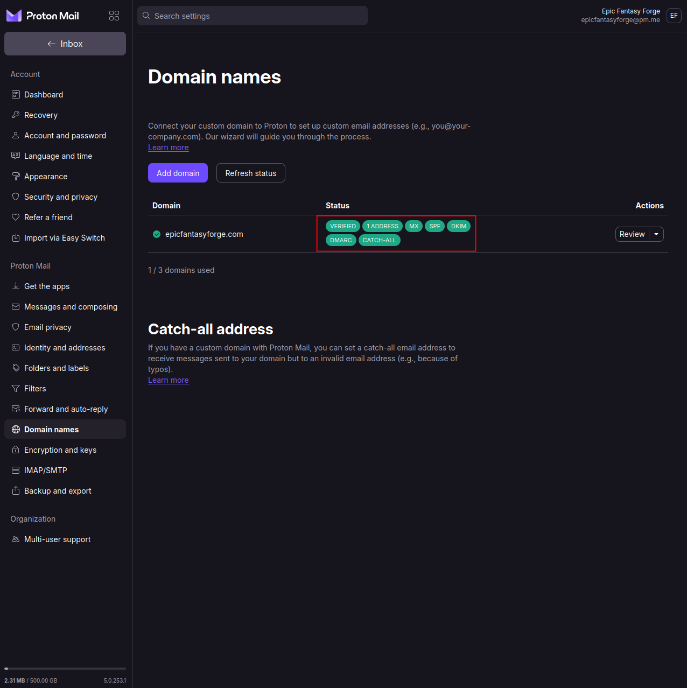The image size is (687, 688).
Task: Click the Dashboard icon in sidebar
Action: point(16,95)
